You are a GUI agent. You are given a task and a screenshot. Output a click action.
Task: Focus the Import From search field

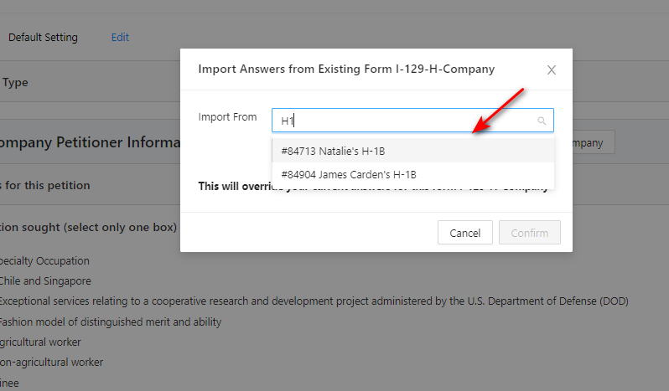(x=402, y=121)
